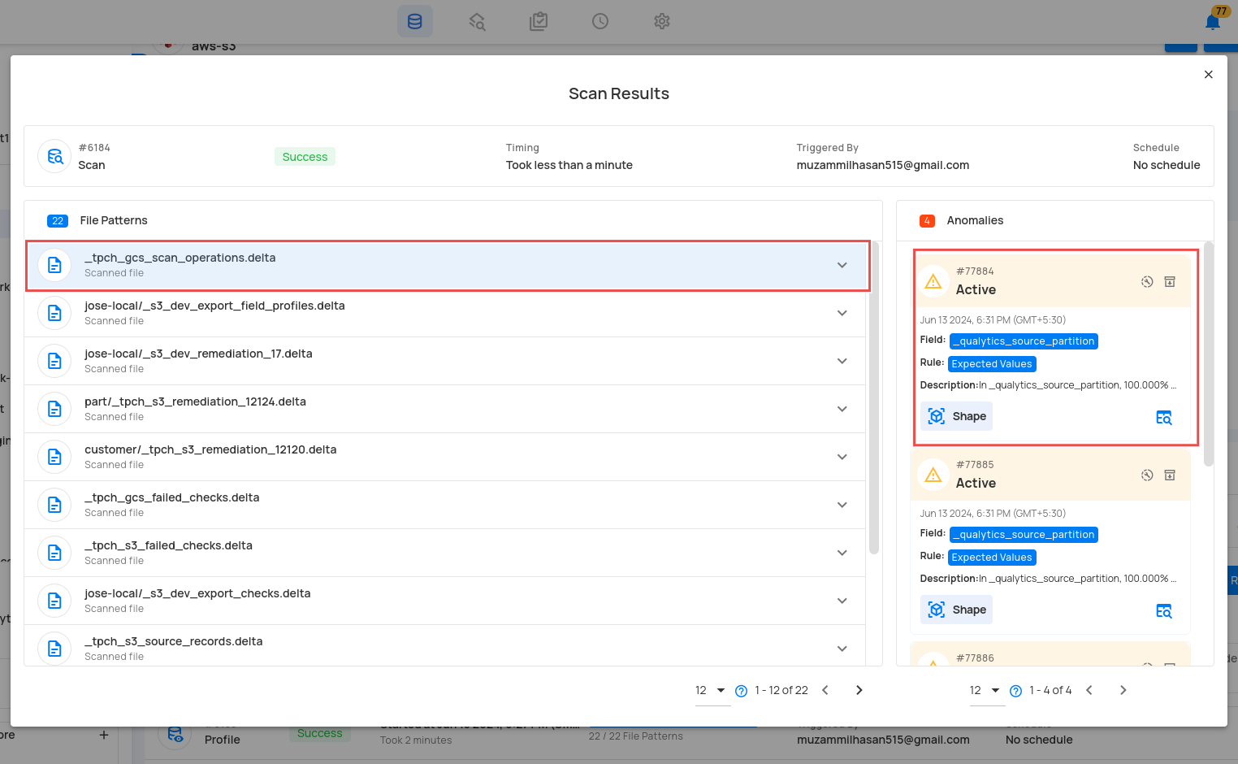Open the explore search icon in top navigation
The height and width of the screenshot is (764, 1238).
(477, 21)
